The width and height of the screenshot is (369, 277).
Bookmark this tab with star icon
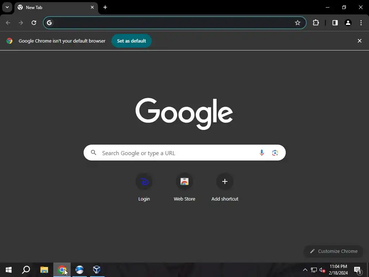point(297,23)
